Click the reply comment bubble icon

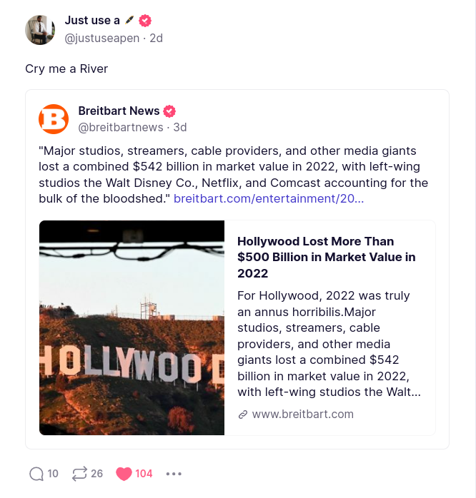click(x=36, y=473)
